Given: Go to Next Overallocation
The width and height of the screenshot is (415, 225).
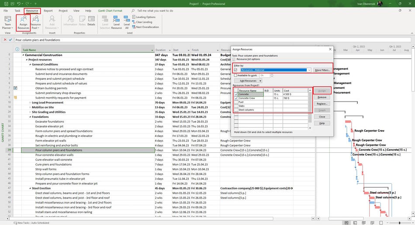Looking at the screenshot, I should pos(145,27).
